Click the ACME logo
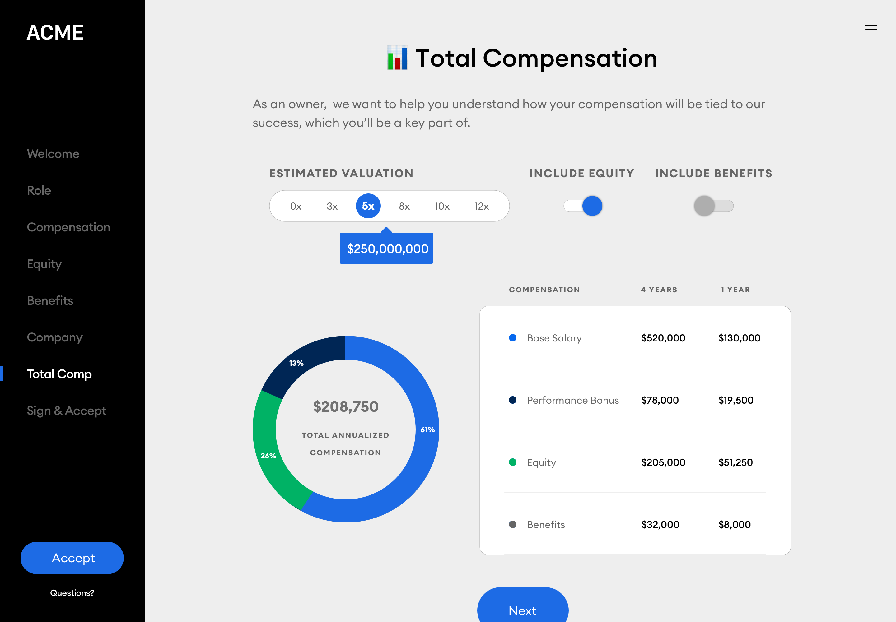896x622 pixels. [55, 32]
